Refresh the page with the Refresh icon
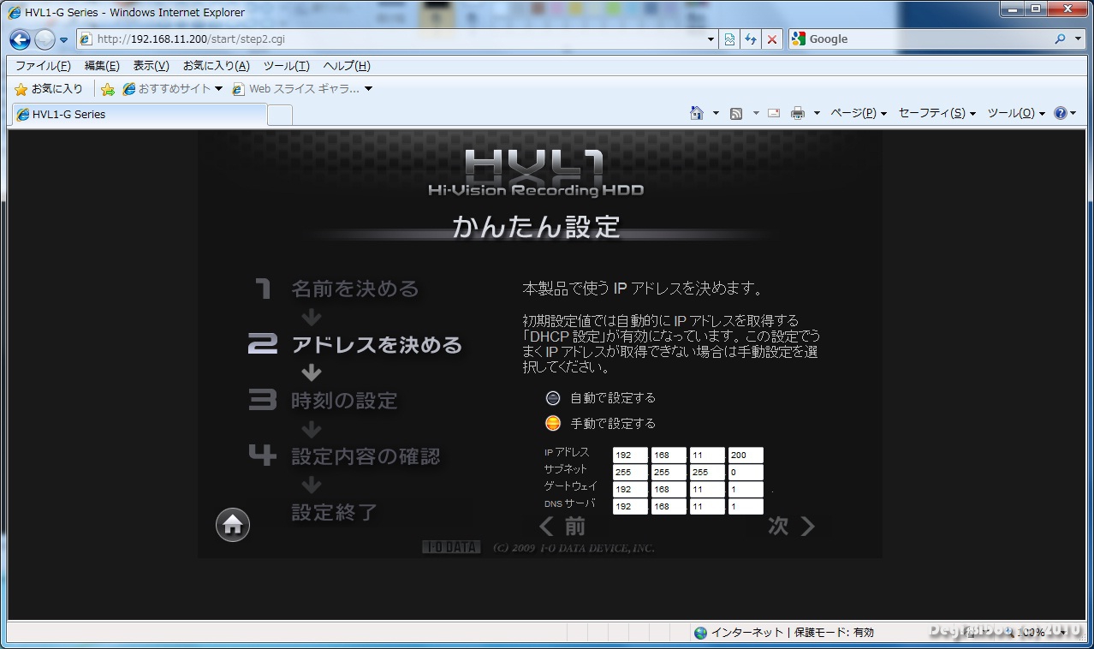 (751, 39)
